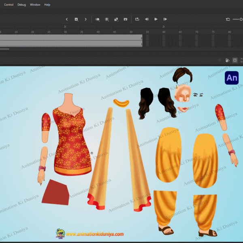The image size is (243, 243).
Task: Select the mouth and chin piece
Action: 183,109
